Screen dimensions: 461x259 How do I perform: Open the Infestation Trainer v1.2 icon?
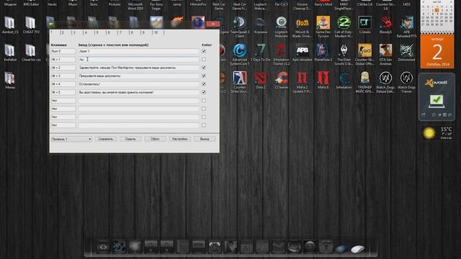pyautogui.click(x=282, y=55)
